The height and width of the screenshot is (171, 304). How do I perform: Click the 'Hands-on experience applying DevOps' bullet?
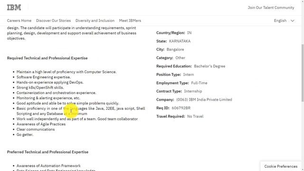(x=50, y=82)
